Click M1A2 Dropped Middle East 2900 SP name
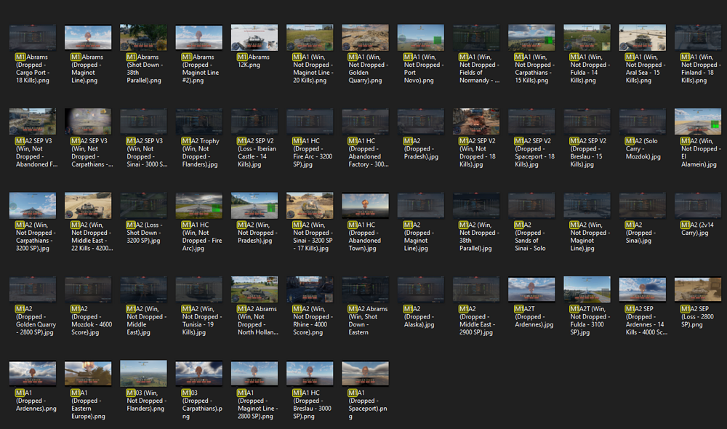Image resolution: width=727 pixels, height=429 pixels. (x=477, y=321)
